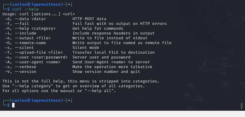
Task: Click the terminal scrollbar handle
Action: click(242, 106)
